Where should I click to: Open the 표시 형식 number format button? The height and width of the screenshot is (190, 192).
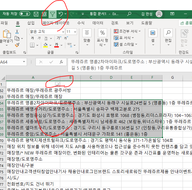[103, 37]
